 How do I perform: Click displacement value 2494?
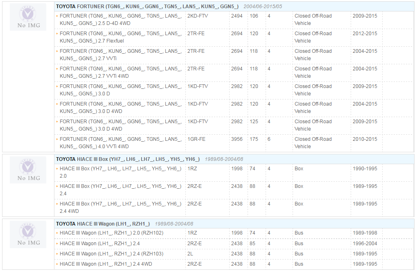(x=237, y=16)
